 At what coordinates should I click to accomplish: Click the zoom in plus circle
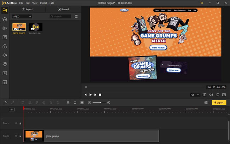[109, 103]
